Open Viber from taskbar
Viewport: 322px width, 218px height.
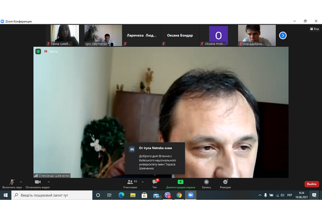[x=168, y=195]
